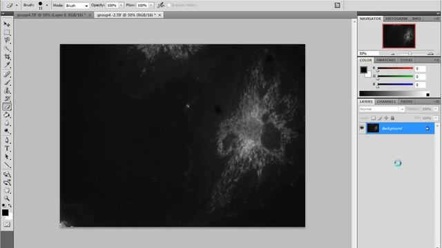
Task: Select the Type tool
Action: point(7,149)
